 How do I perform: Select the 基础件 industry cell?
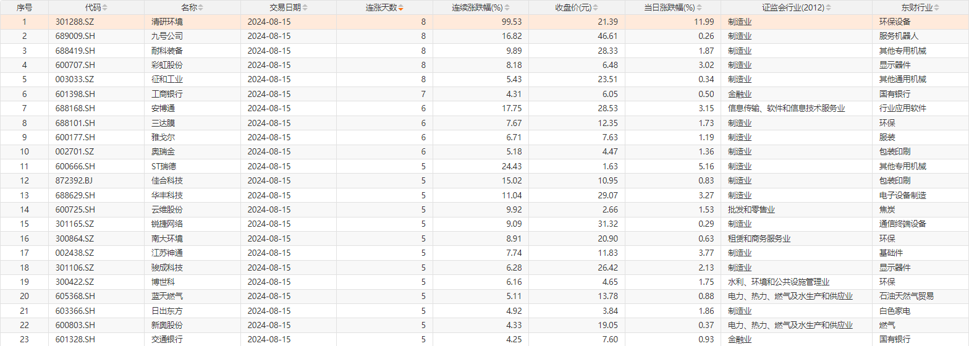(891, 253)
